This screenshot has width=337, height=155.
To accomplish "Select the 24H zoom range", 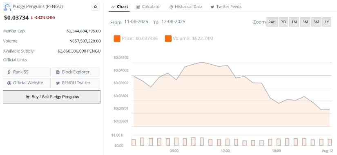I will 272,22.
